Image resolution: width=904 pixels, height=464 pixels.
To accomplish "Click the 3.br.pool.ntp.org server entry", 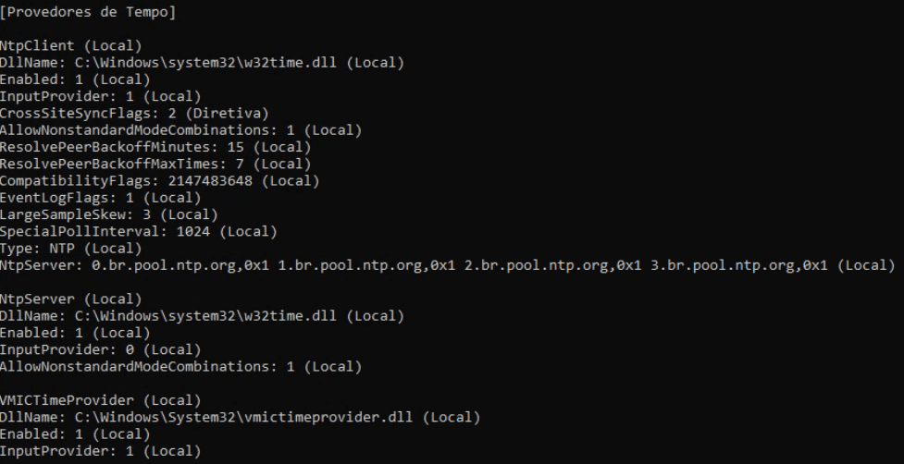I will (x=739, y=265).
